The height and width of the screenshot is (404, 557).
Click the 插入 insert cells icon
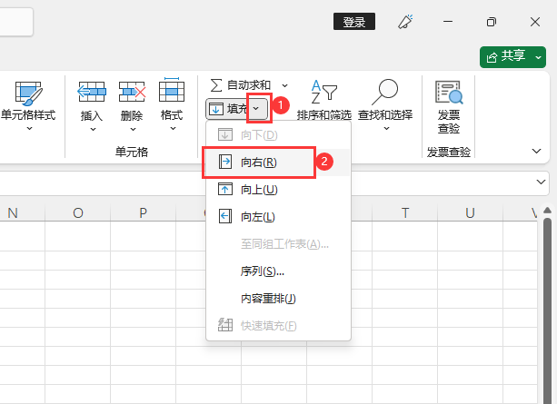click(x=91, y=92)
